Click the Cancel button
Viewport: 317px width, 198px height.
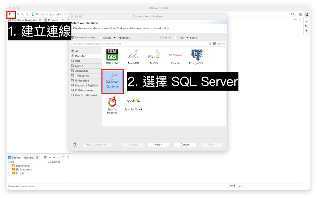click(185, 145)
